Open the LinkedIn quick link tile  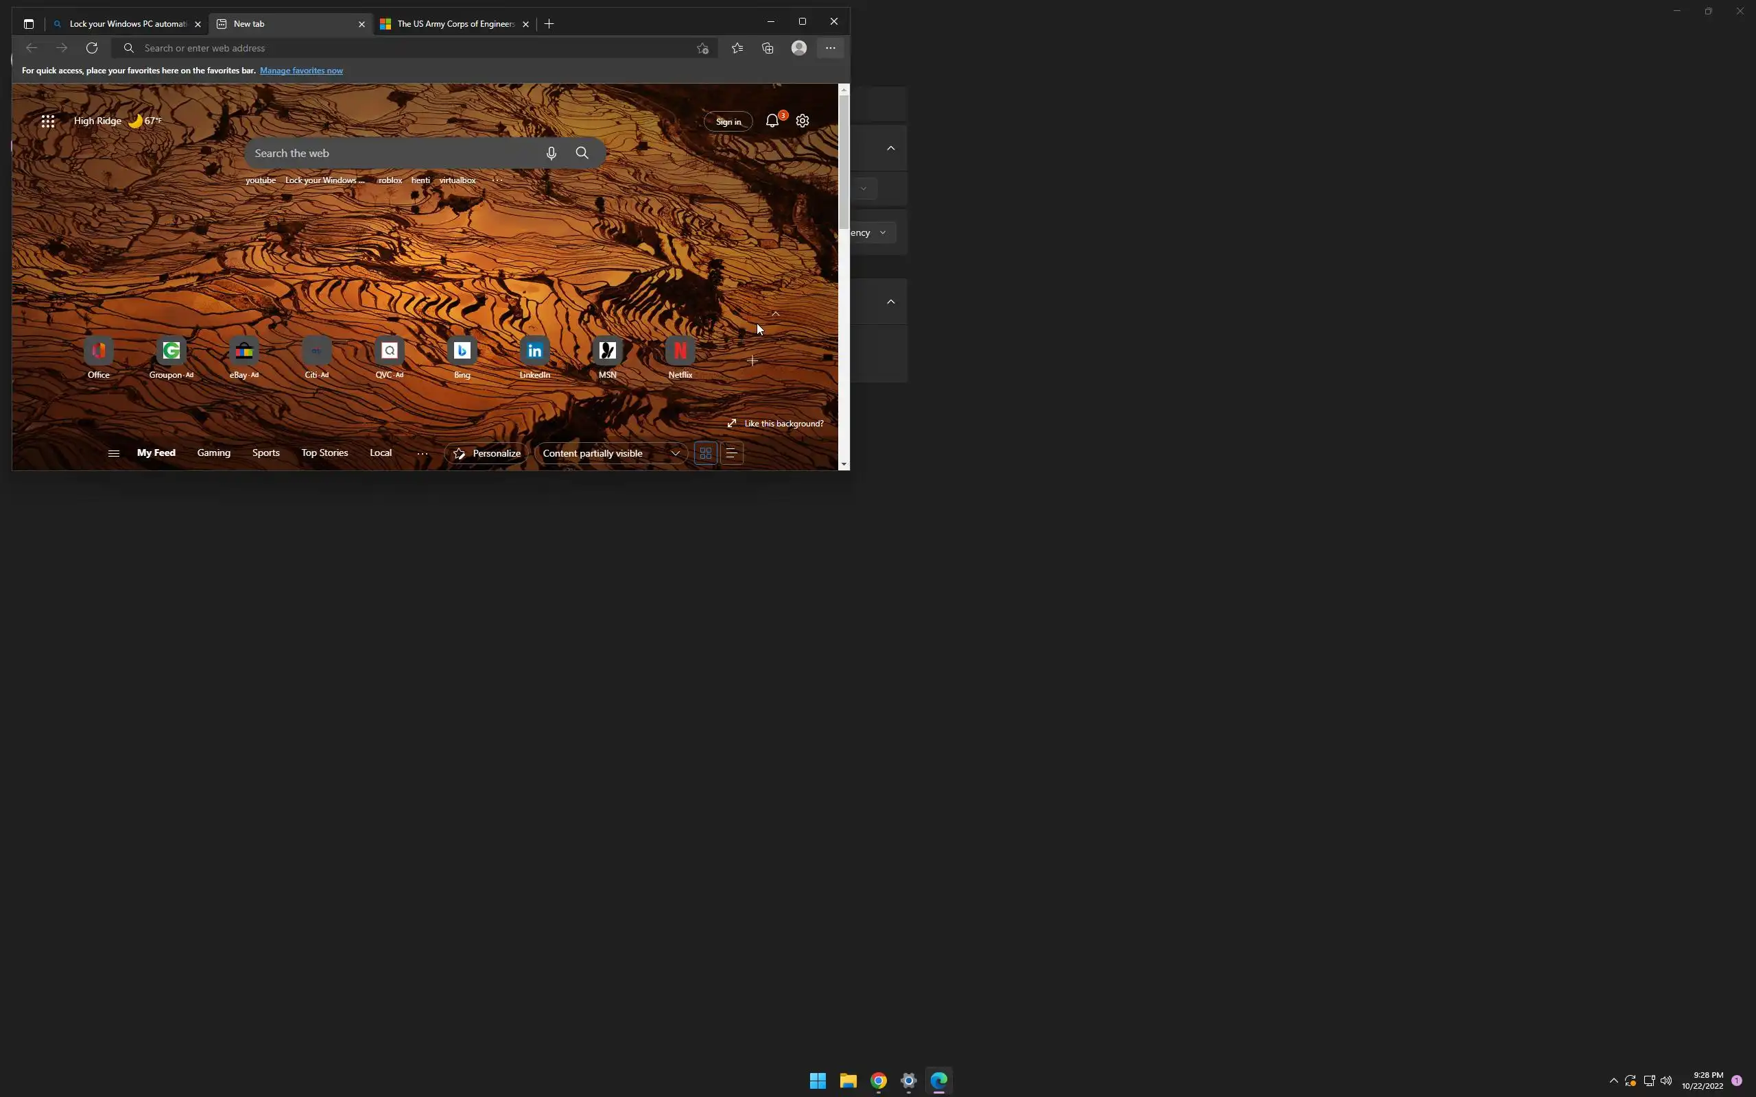point(535,351)
